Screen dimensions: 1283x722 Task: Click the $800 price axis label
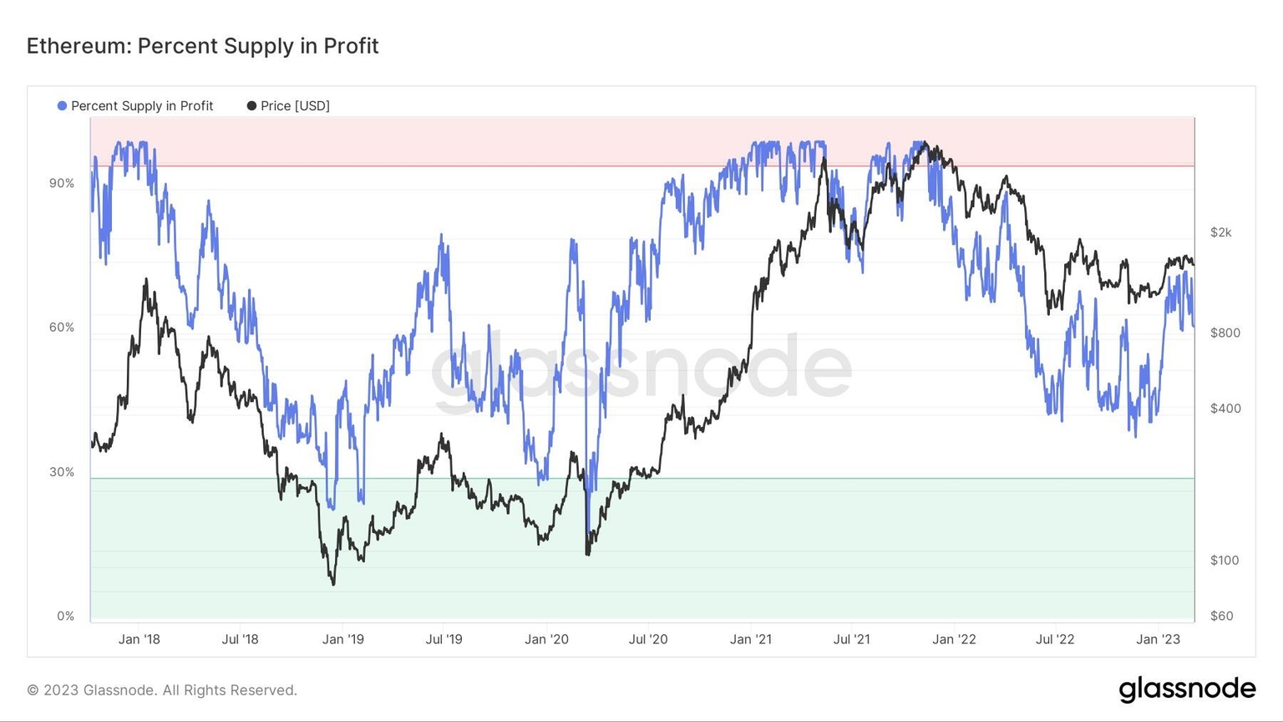coord(1225,333)
